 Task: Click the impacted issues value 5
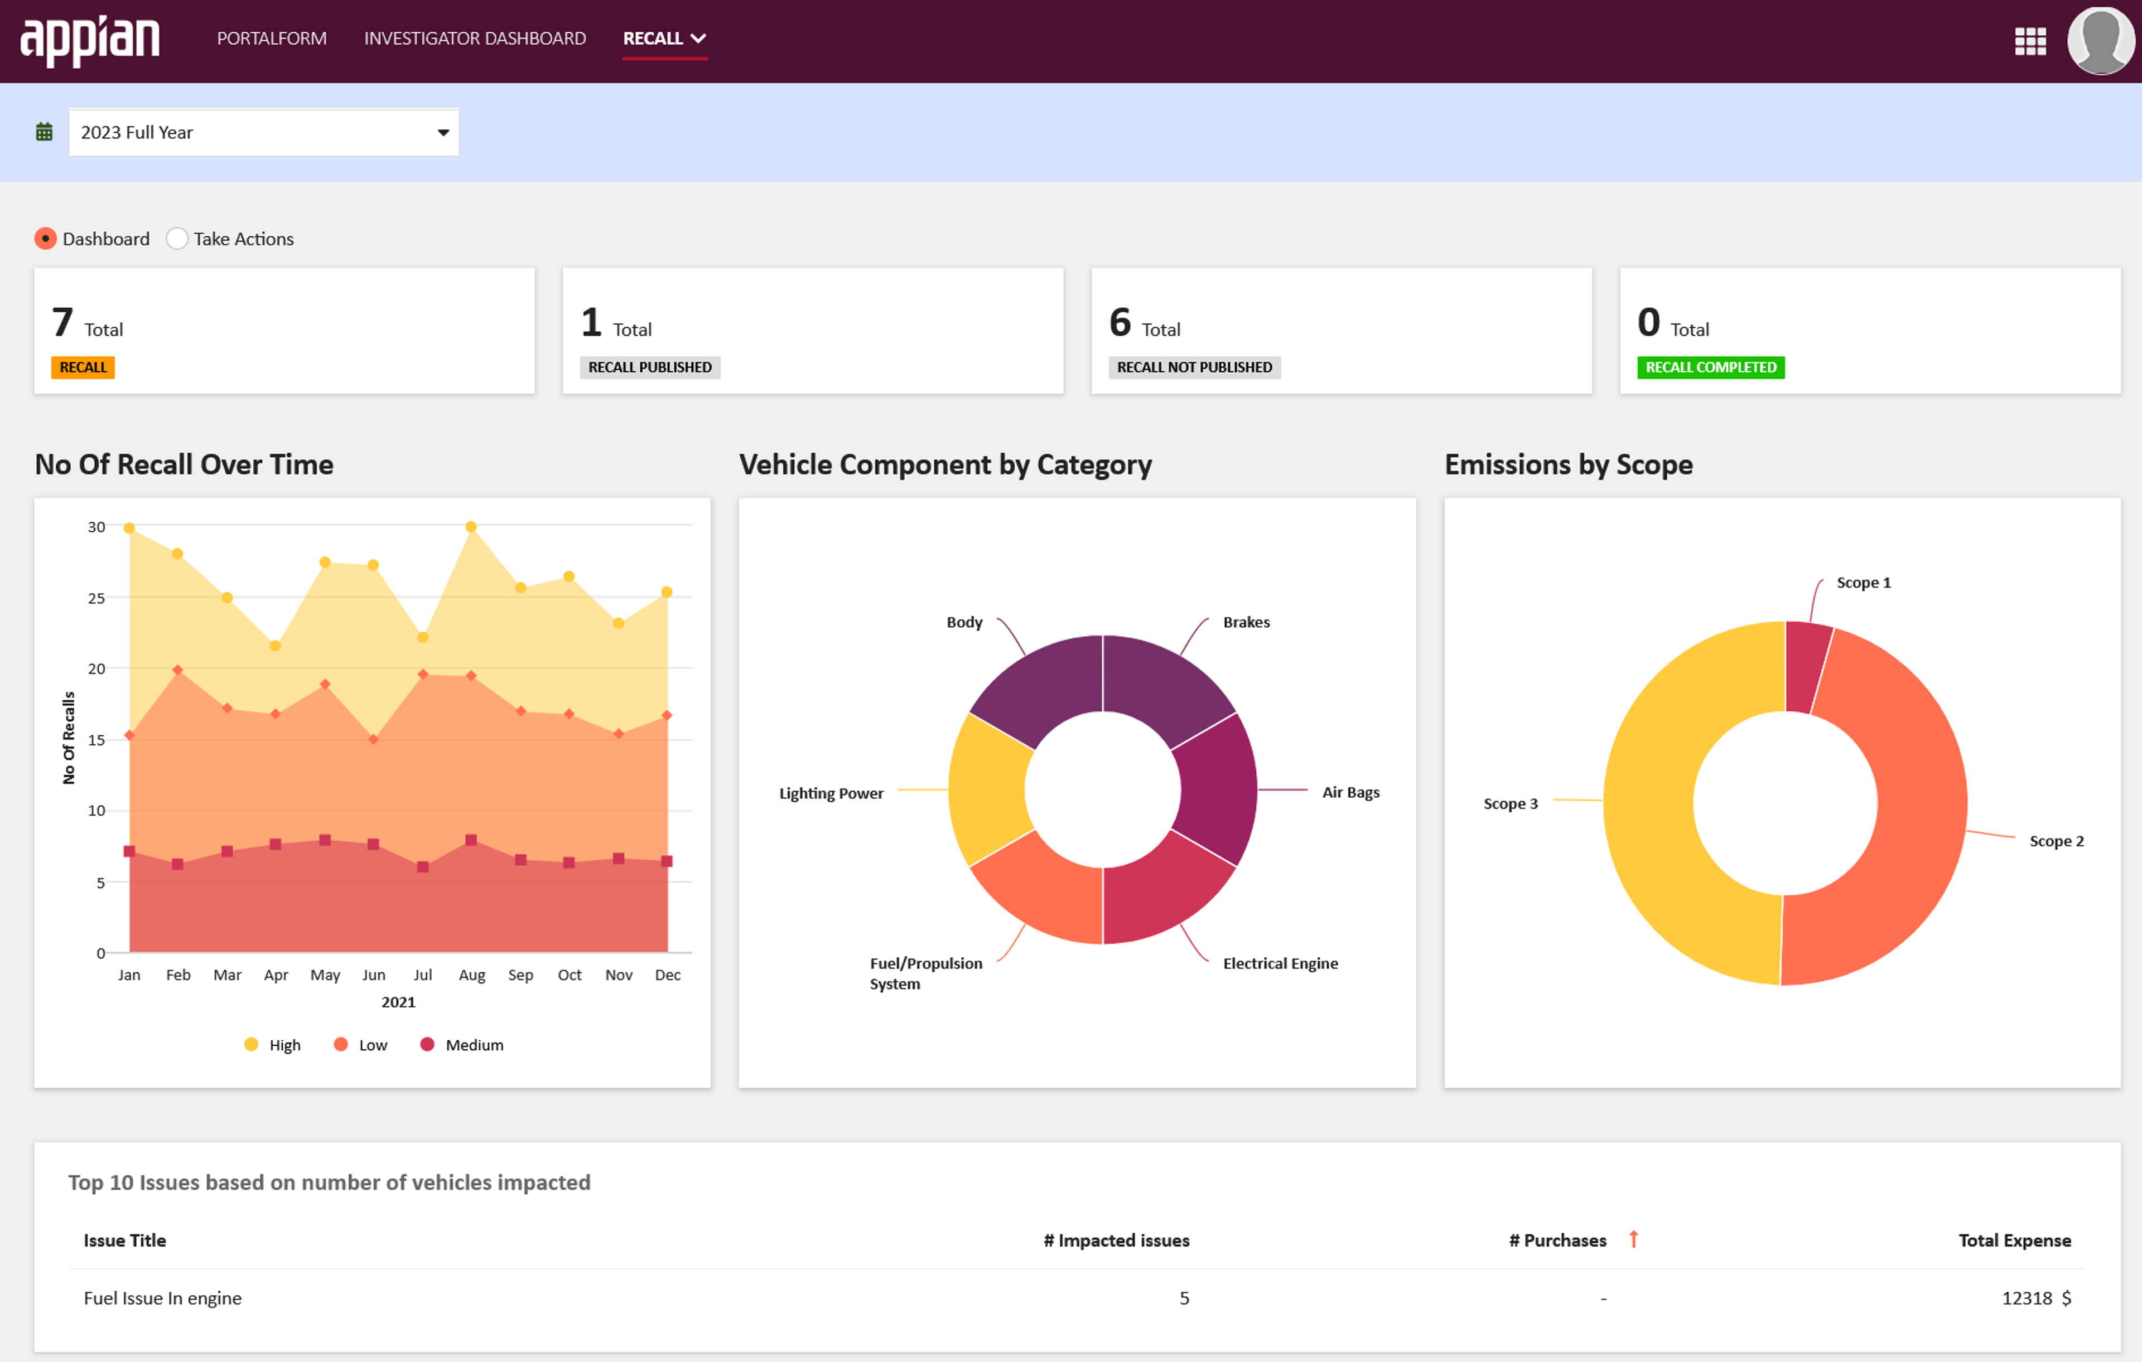coord(1184,1298)
